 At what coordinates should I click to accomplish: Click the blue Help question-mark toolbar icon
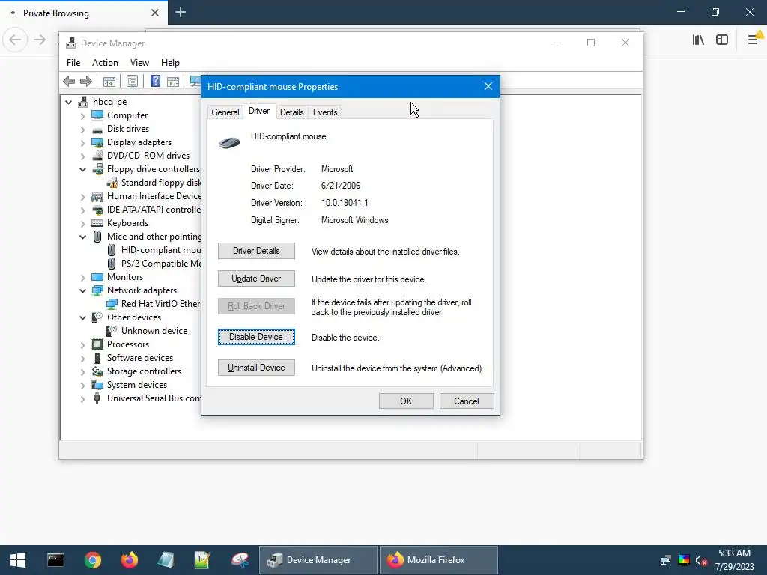coord(155,81)
